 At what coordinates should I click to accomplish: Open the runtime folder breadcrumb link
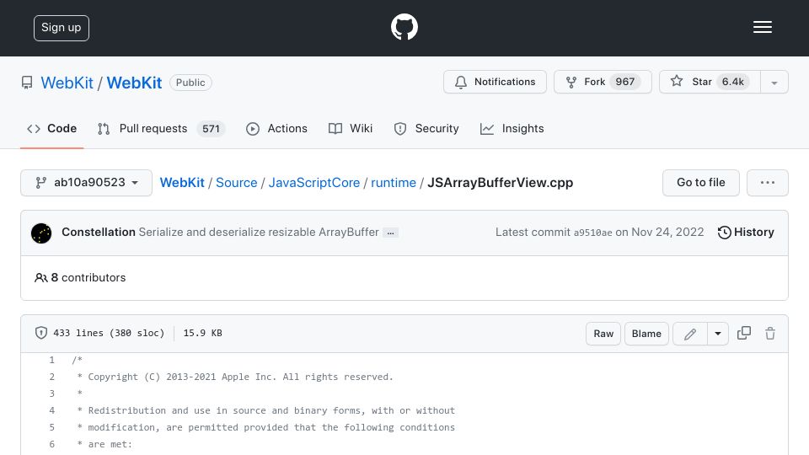pos(394,183)
